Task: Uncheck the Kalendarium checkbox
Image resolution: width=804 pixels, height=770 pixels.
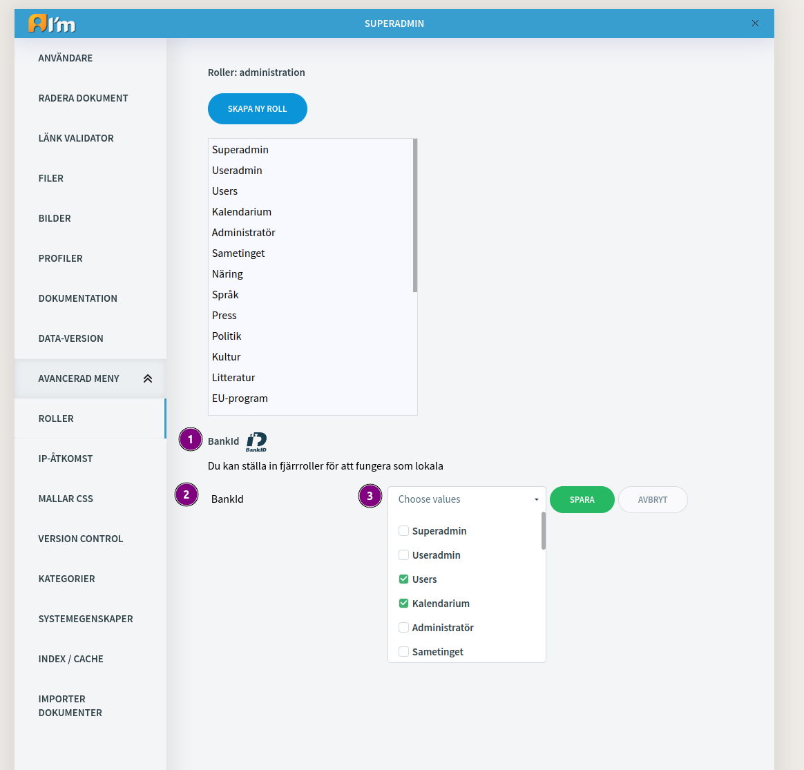Action: (403, 604)
